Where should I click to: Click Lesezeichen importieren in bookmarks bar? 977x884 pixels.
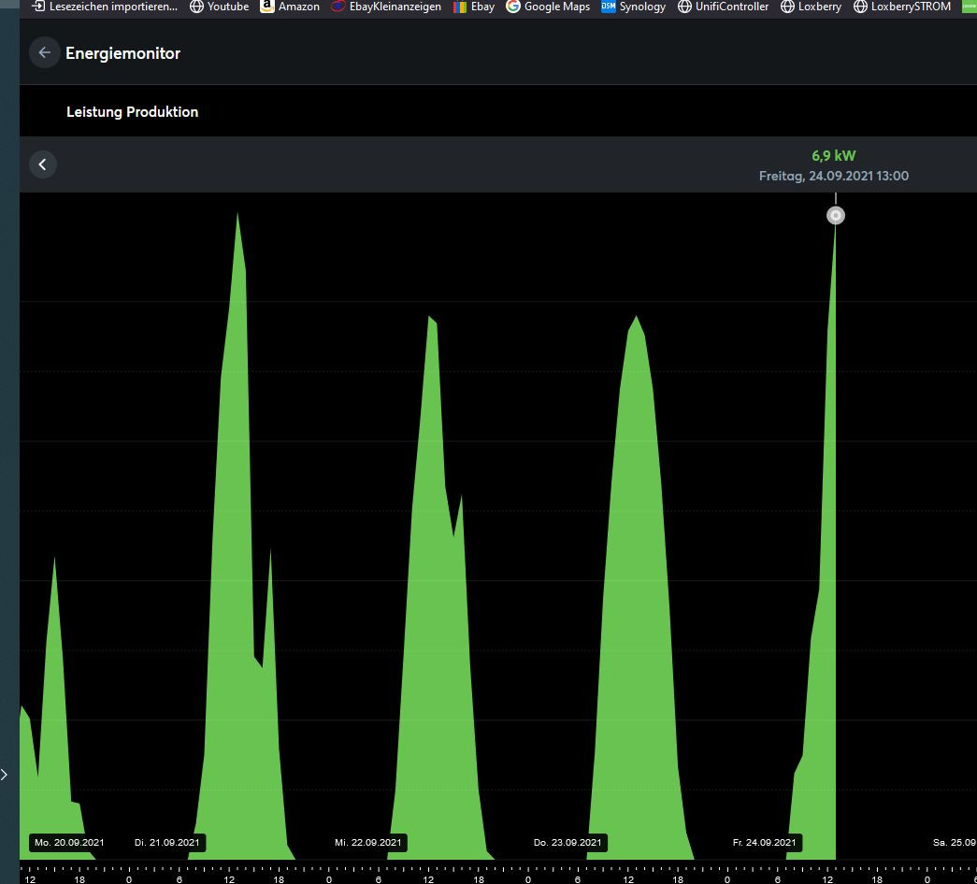coord(103,7)
